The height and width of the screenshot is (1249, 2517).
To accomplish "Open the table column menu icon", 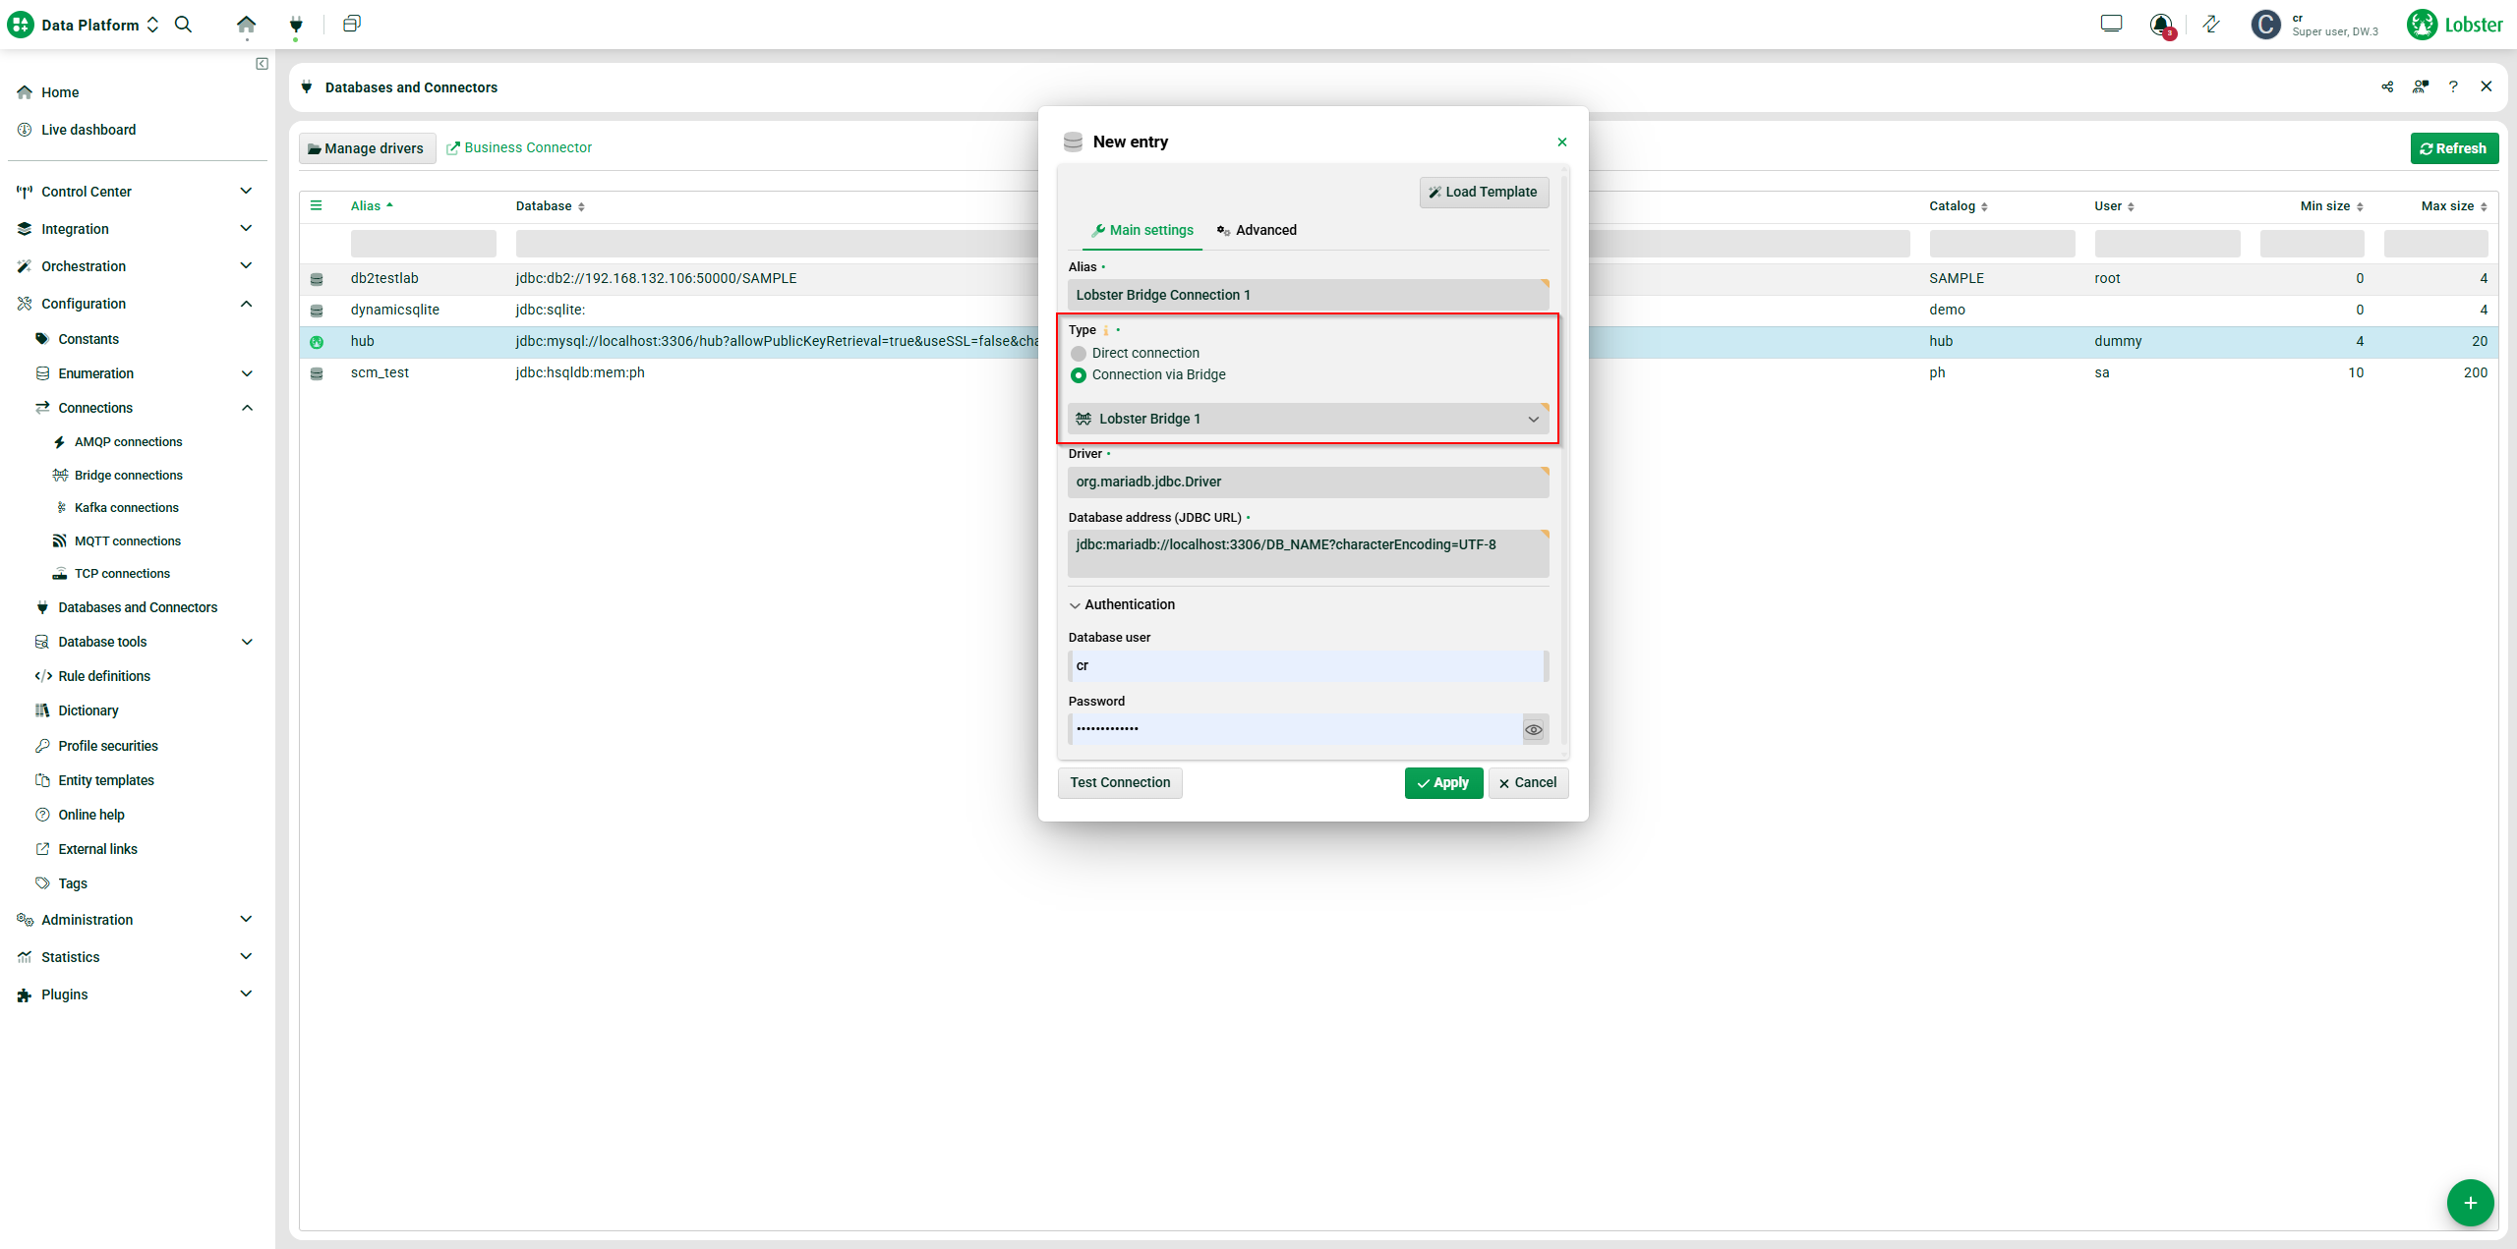I will (x=317, y=206).
